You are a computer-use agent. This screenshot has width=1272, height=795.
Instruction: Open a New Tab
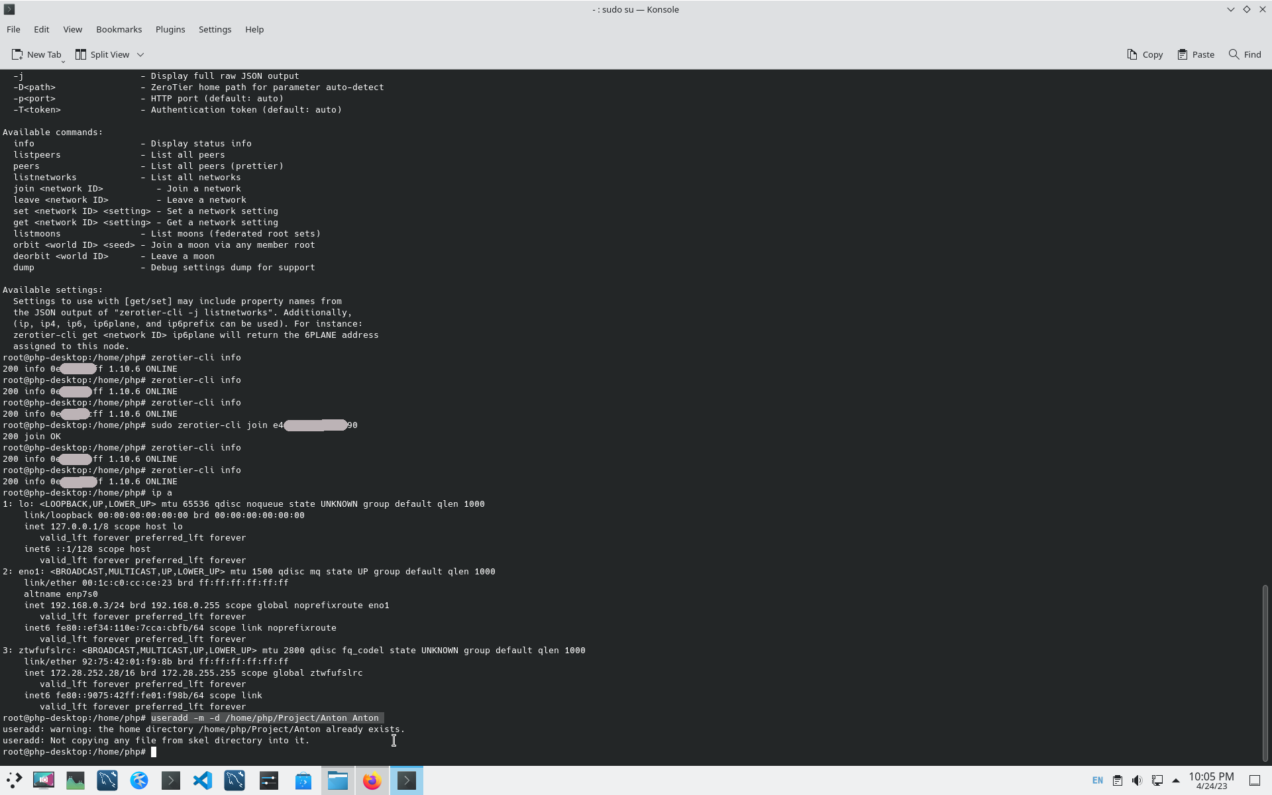pos(36,54)
